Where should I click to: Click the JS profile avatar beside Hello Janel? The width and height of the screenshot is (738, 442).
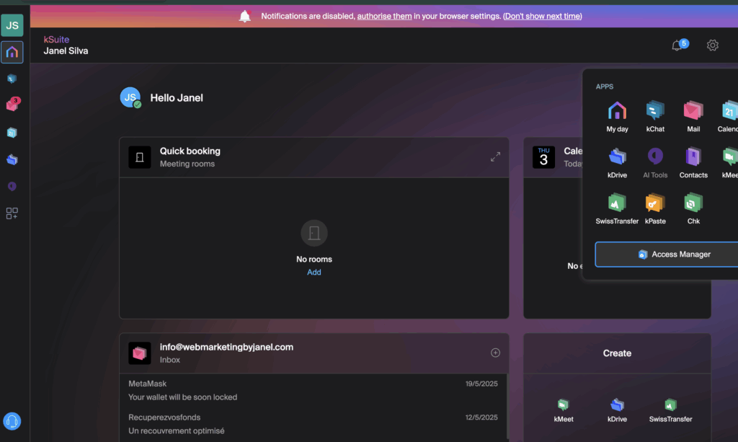130,97
